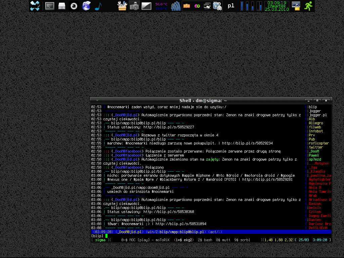
Task: Click the lock screen icon in panel
Action: coord(296,6)
